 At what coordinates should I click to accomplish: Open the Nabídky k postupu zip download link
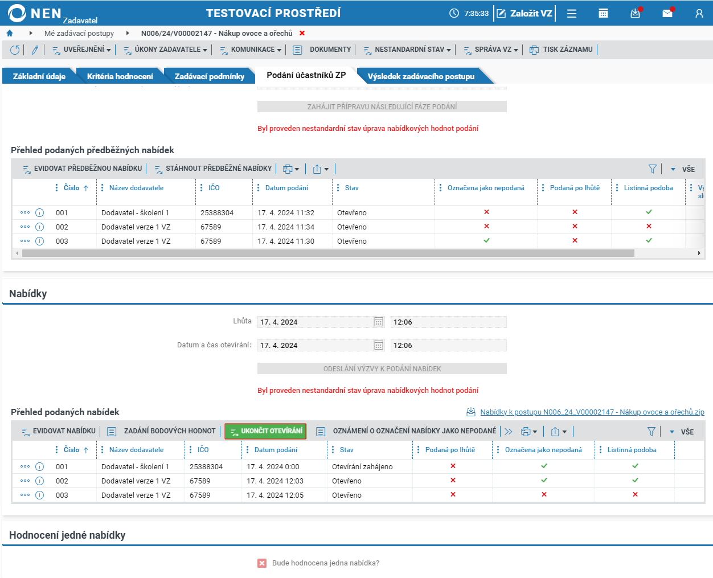tap(592, 412)
